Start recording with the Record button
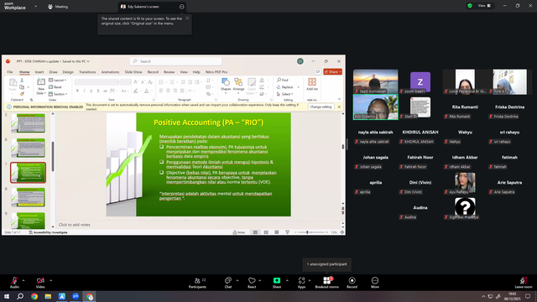 (x=352, y=283)
